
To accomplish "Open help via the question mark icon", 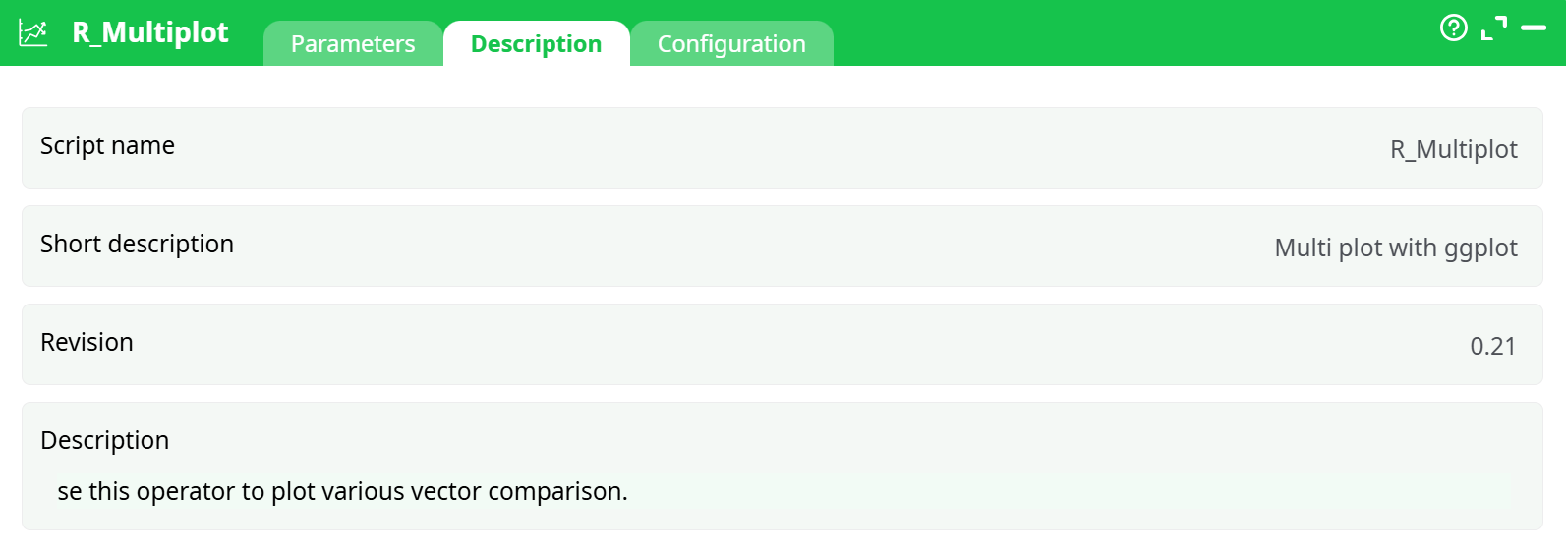I will click(1453, 28).
